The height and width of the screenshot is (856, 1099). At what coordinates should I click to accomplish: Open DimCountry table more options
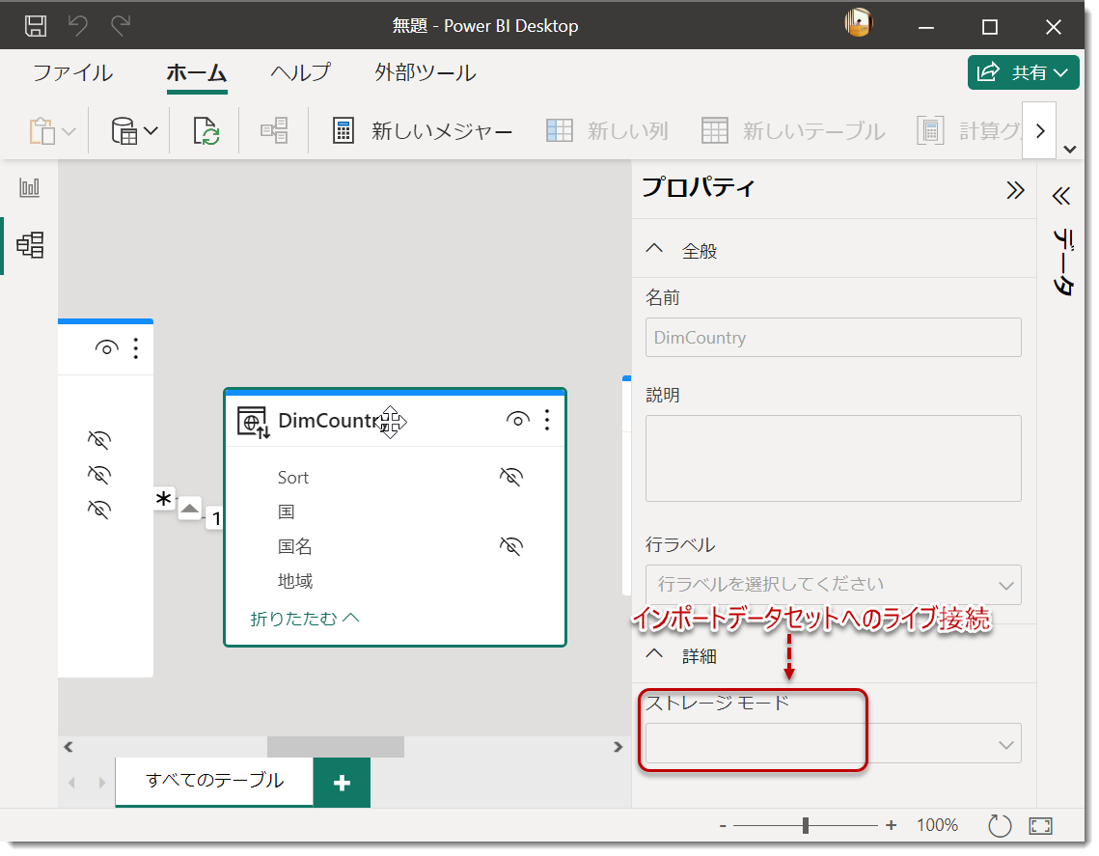tap(547, 420)
